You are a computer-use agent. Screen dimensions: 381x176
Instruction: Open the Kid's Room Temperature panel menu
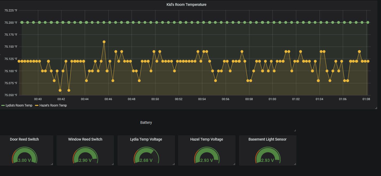pos(186,5)
